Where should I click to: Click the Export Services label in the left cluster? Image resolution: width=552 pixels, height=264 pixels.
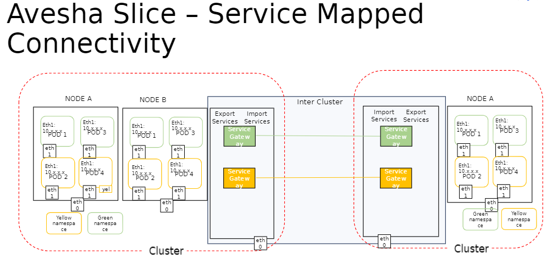point(225,117)
